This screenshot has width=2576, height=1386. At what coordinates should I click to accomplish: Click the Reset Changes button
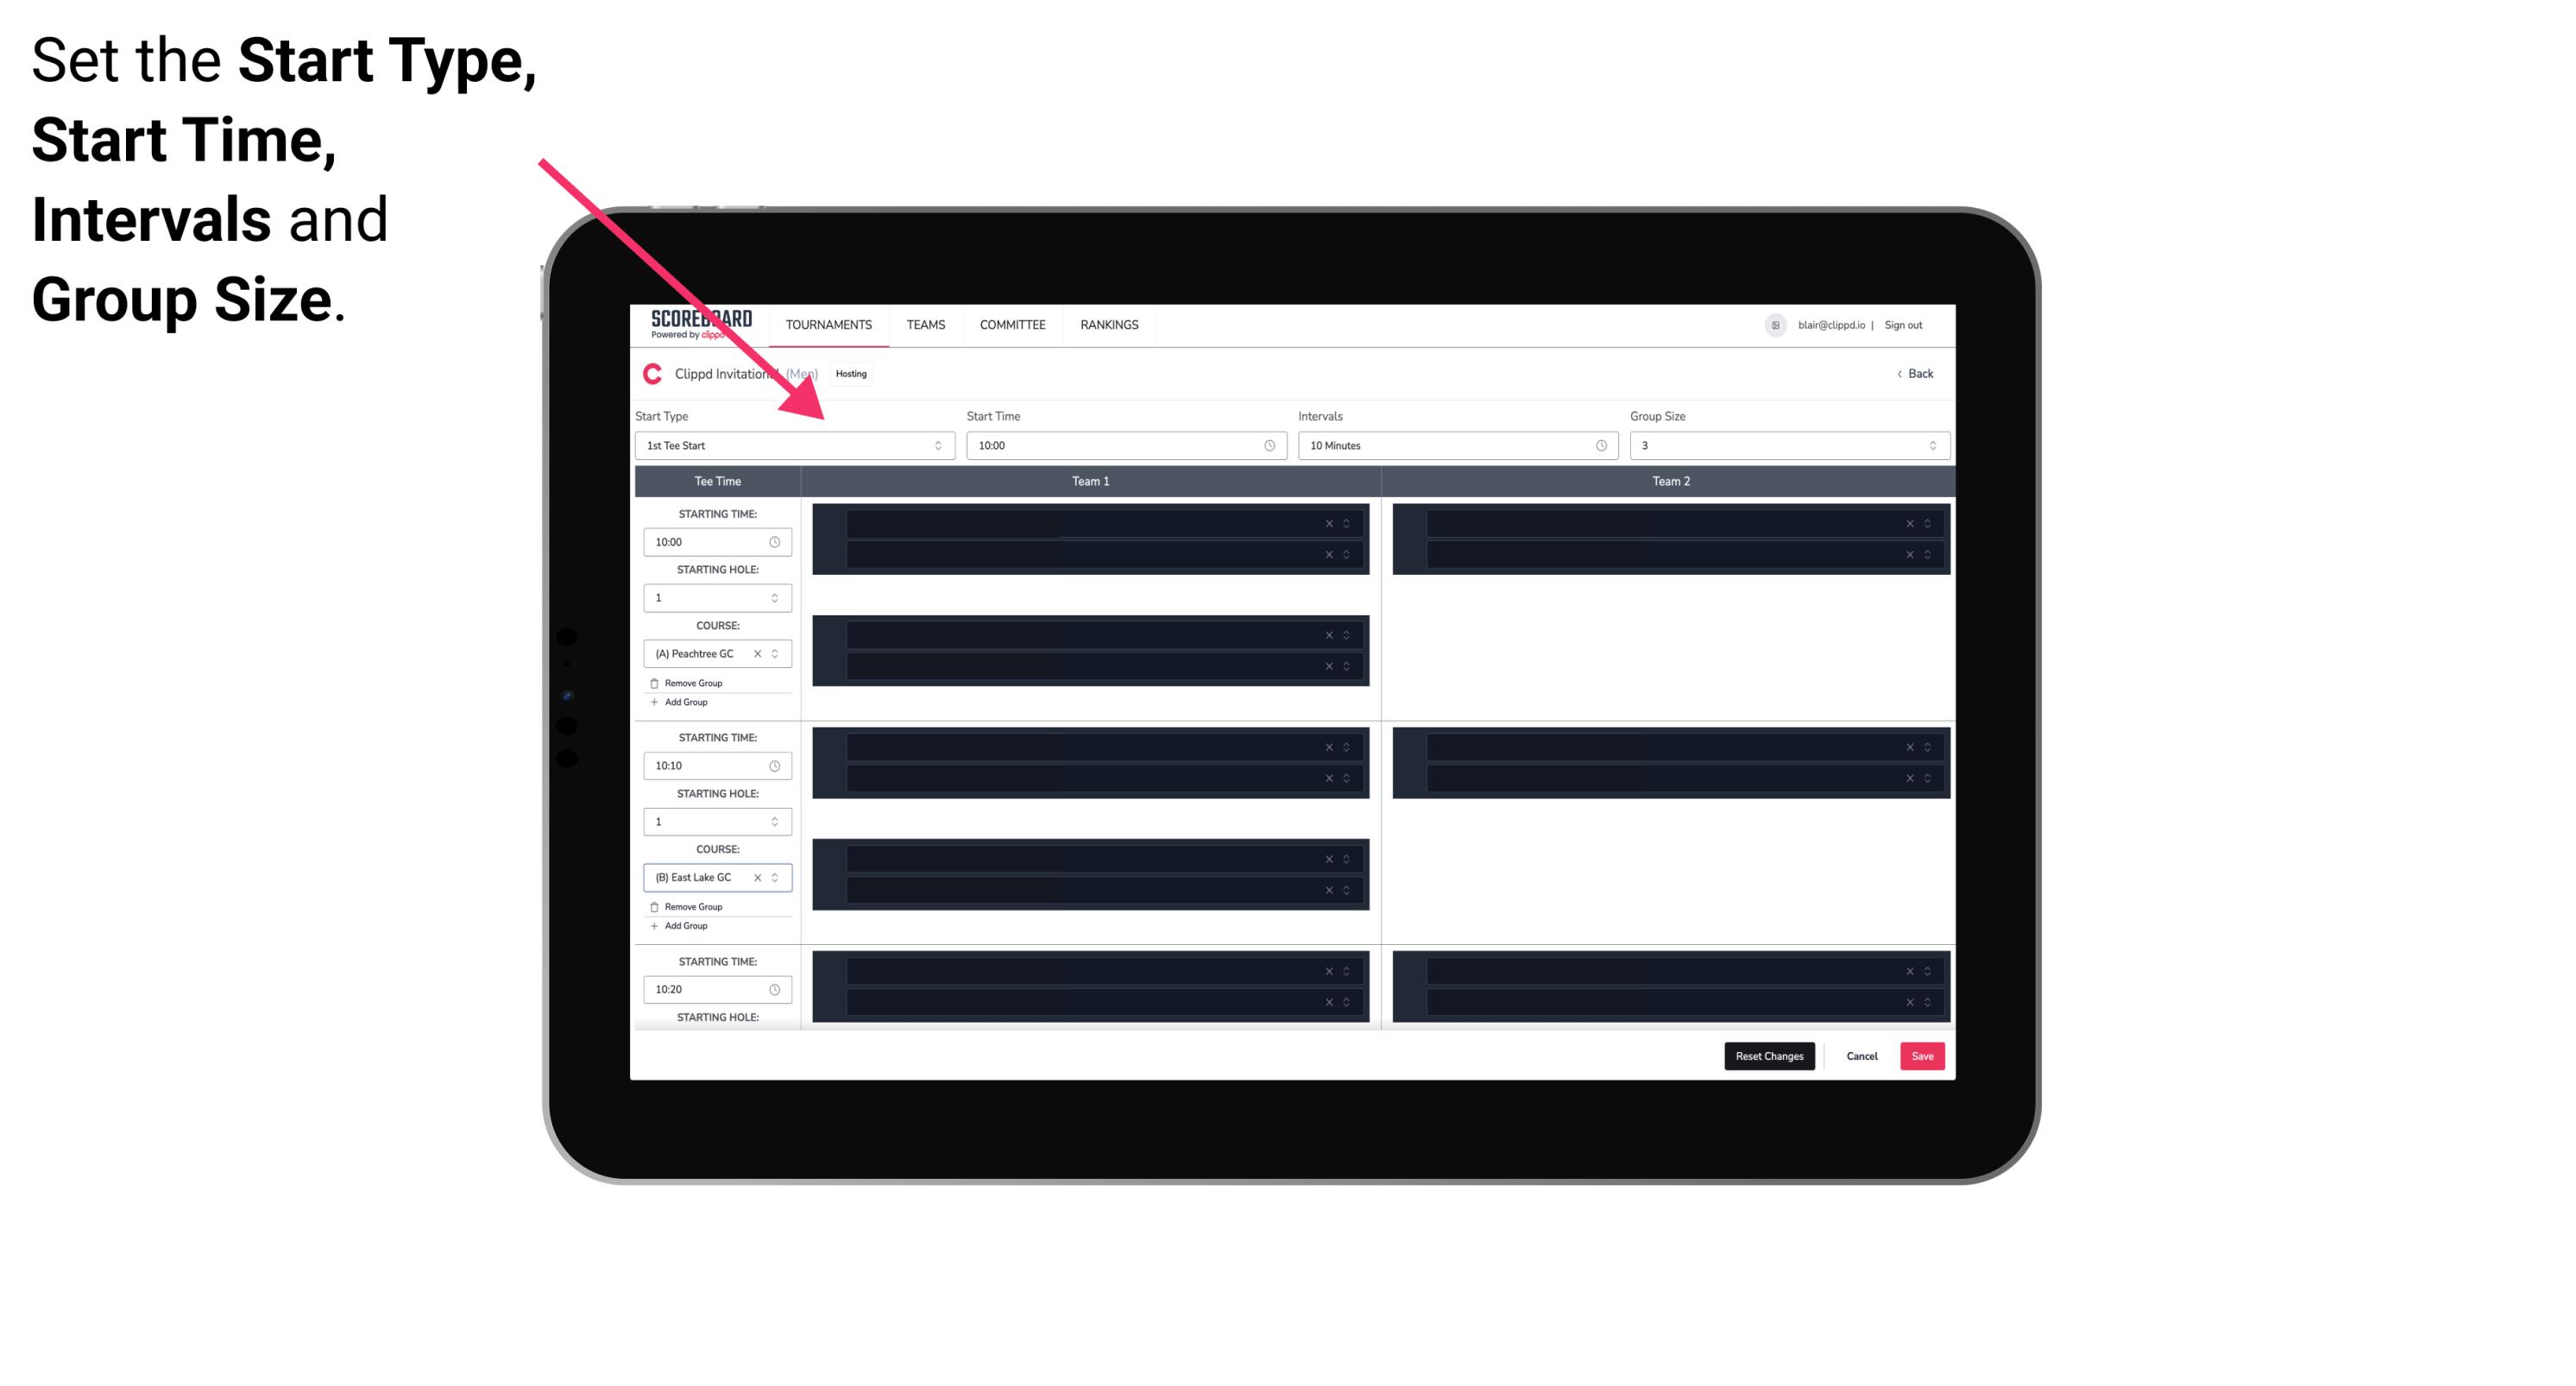(x=1771, y=1055)
